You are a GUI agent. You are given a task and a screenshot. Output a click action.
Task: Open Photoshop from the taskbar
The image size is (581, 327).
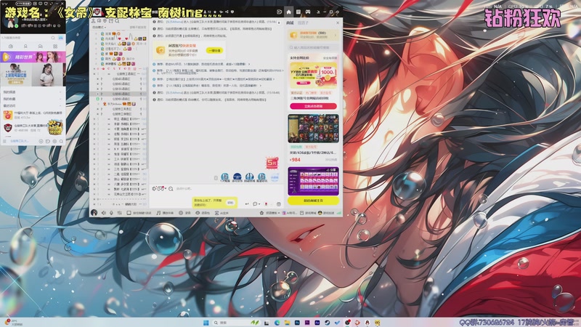(x=297, y=323)
